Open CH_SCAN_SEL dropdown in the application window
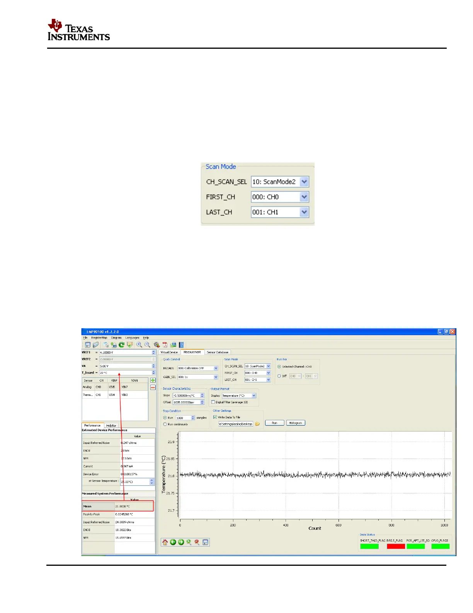This screenshot has height=613, width=473. click(x=268, y=366)
